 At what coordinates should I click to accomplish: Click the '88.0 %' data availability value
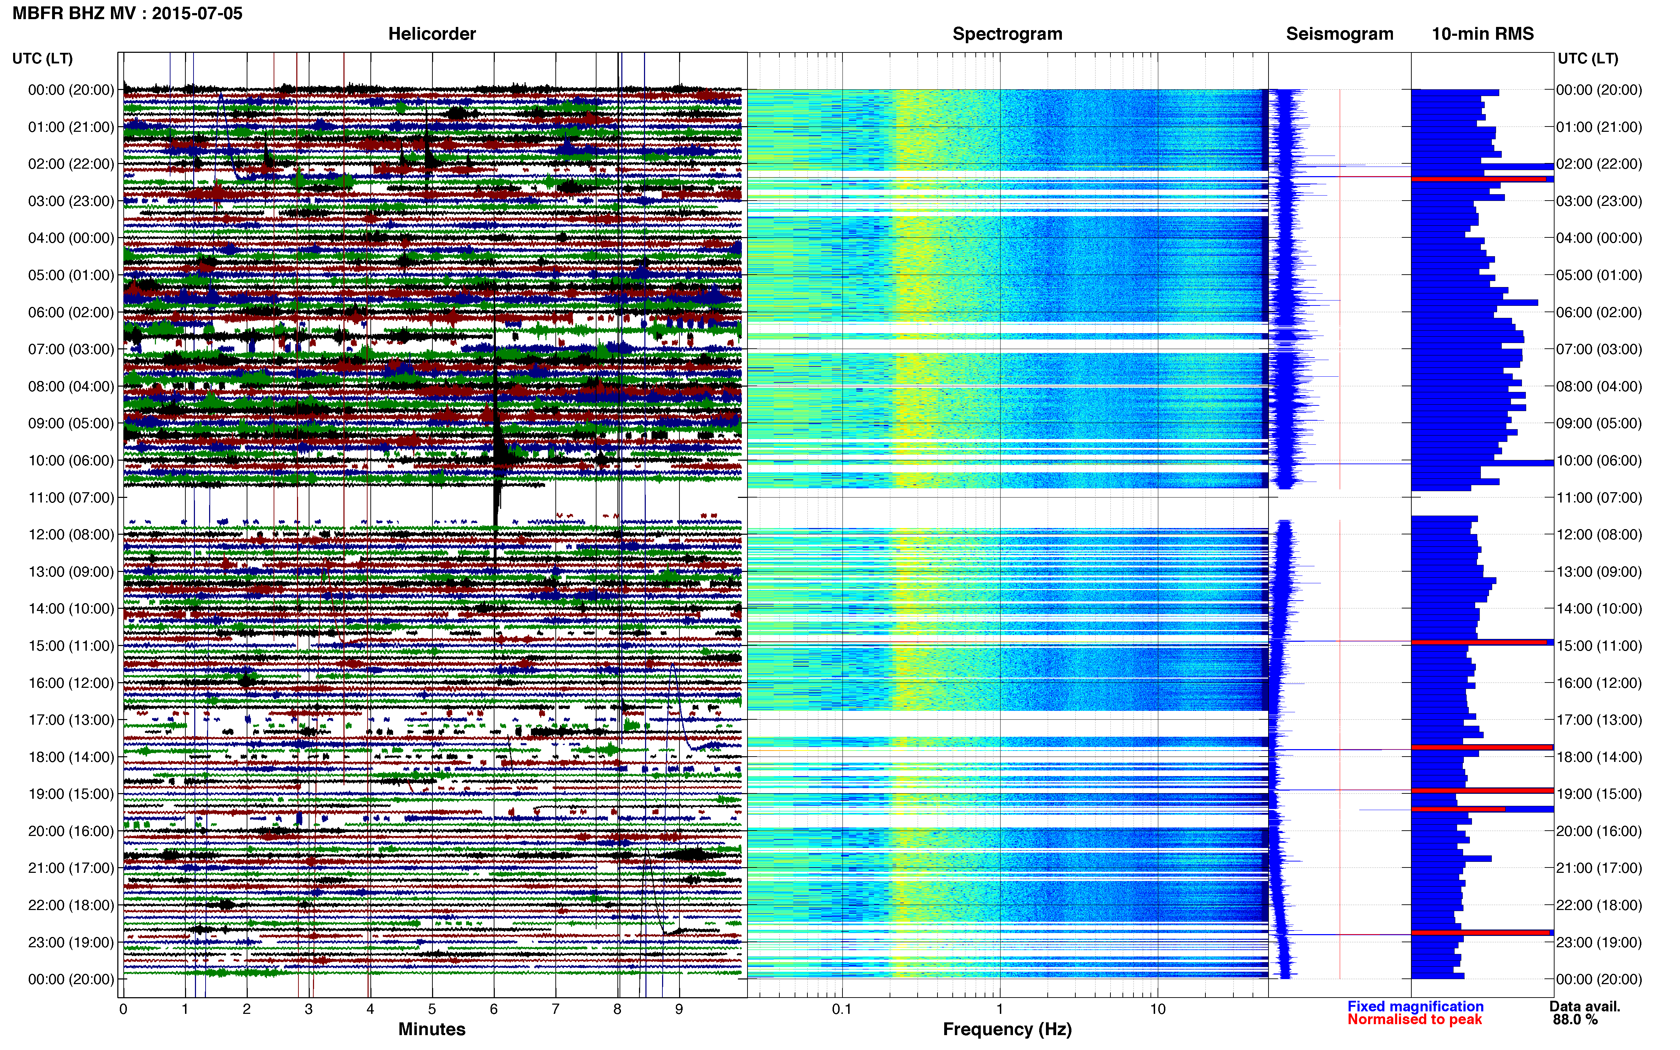click(x=1576, y=1020)
